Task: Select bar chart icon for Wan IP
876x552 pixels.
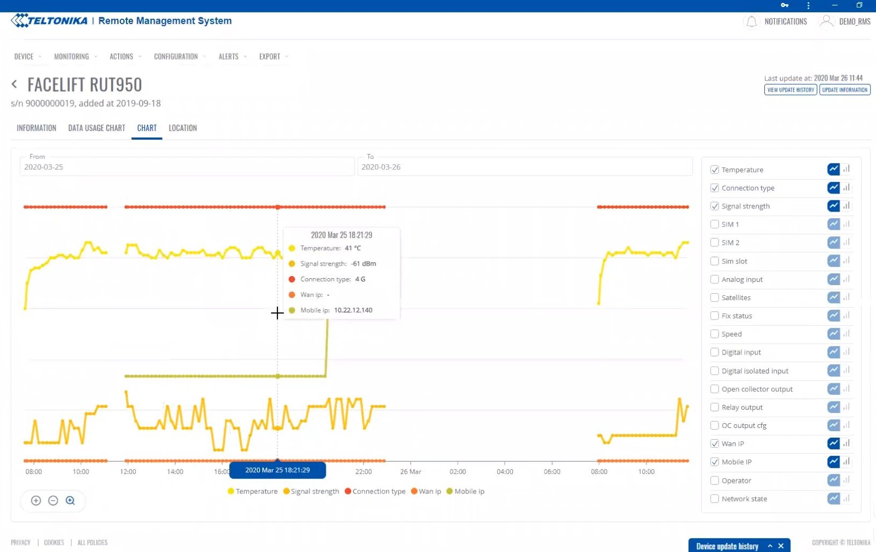Action: (x=846, y=443)
